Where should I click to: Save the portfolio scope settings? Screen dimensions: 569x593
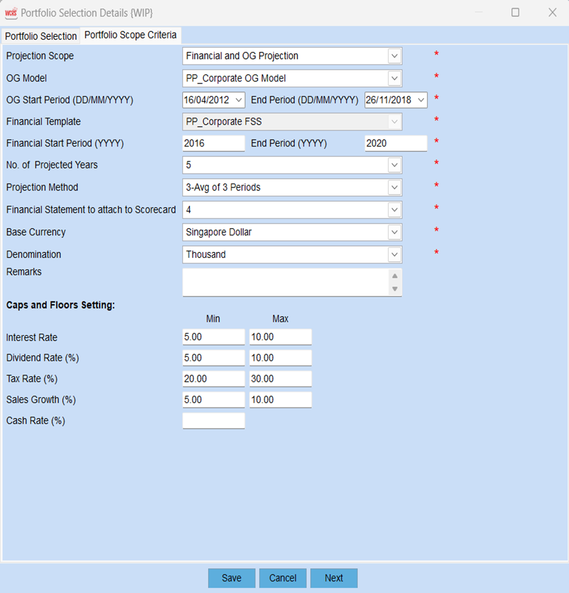tap(232, 578)
